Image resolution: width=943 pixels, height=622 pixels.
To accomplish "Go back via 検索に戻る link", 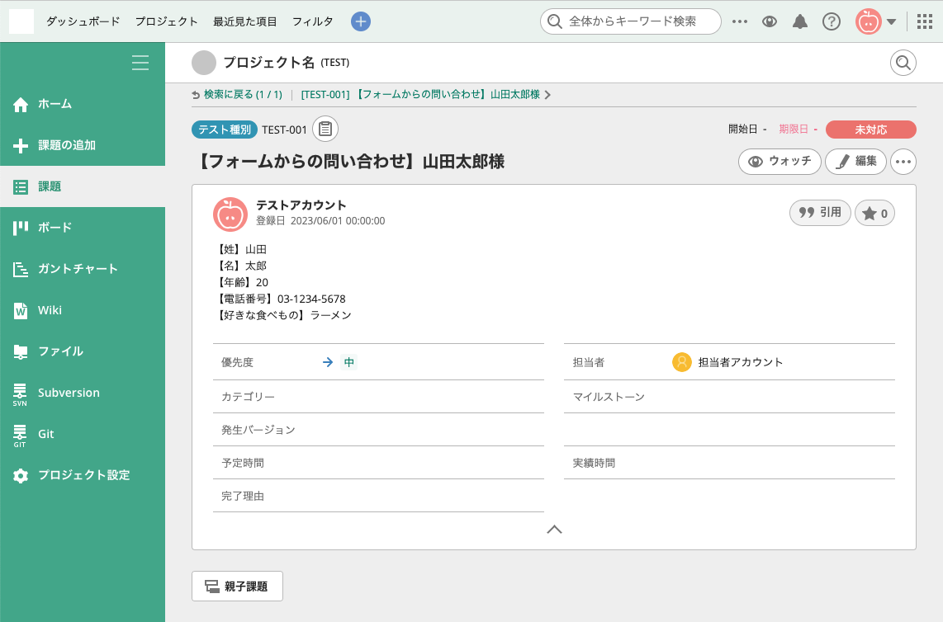I will point(238,95).
